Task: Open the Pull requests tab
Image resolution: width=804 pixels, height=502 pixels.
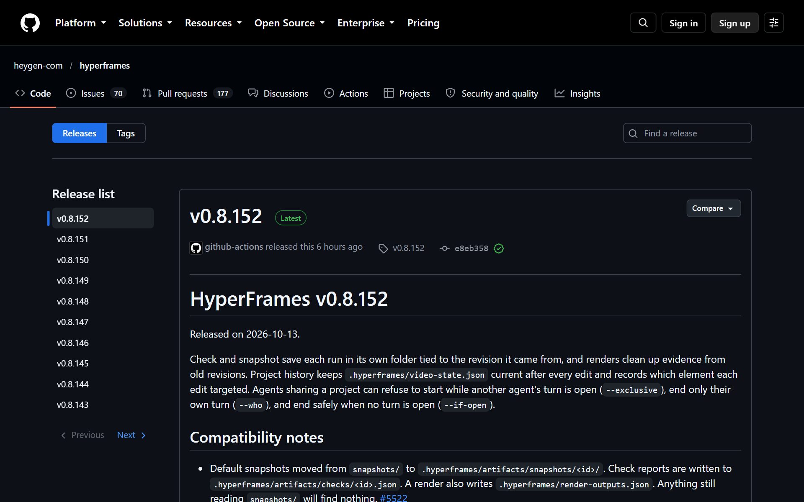Action: (x=187, y=93)
